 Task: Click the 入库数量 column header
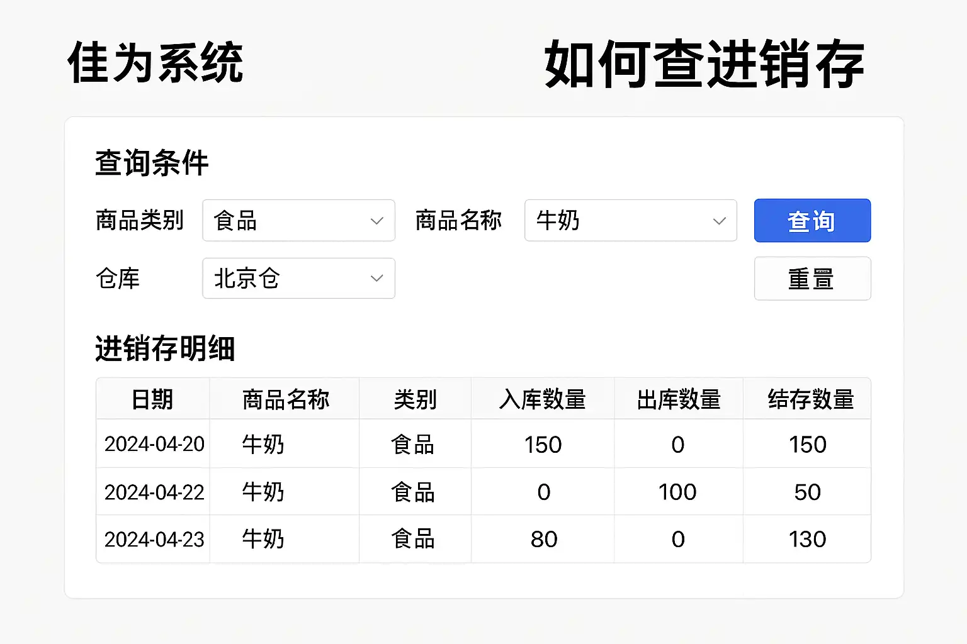click(x=543, y=399)
